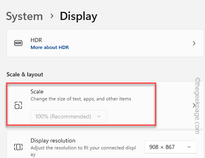The height and width of the screenshot is (158, 205).
Task: Select the HDR title text
Action: click(x=36, y=40)
